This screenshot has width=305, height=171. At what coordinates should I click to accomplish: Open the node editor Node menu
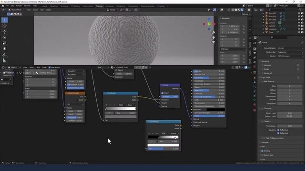[x=44, y=67]
